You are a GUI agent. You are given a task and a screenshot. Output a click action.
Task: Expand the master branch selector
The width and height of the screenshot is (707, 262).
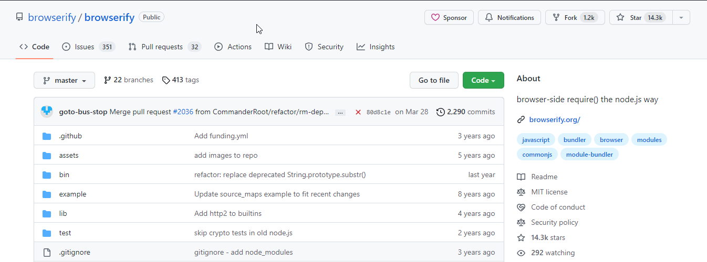[65, 80]
